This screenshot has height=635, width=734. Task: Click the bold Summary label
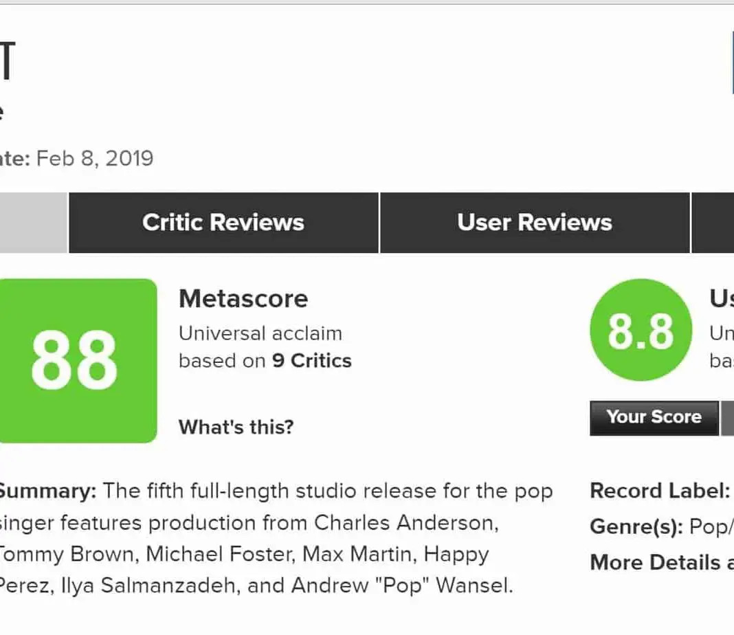click(x=47, y=491)
